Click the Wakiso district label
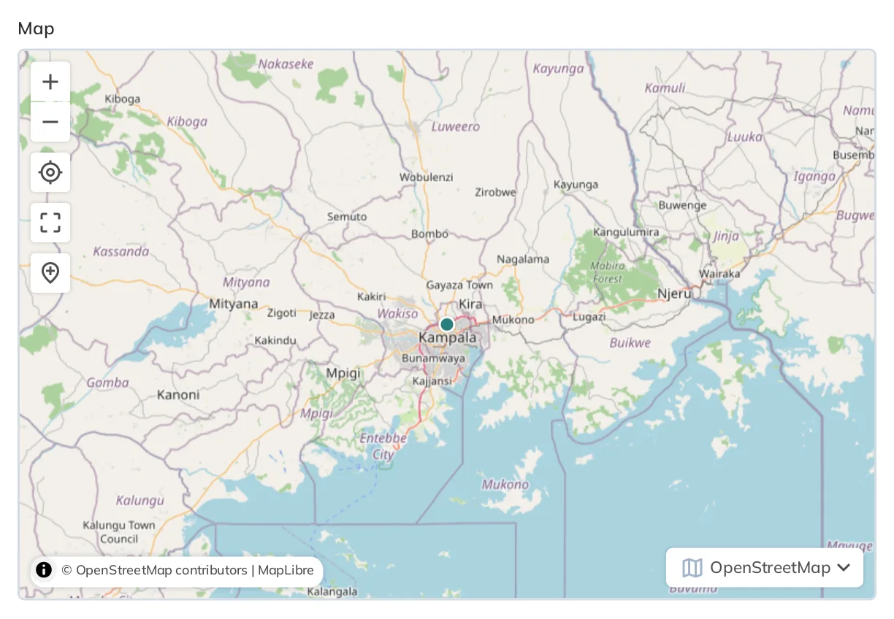Screen dimensions: 894x619 tap(398, 314)
